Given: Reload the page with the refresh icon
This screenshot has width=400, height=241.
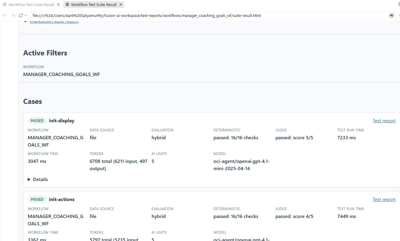Looking at the screenshot, I should point(21,15).
